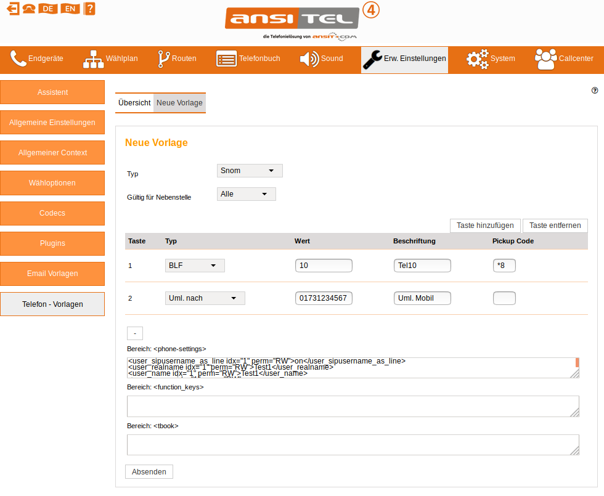
Task: Click the function_keys text area
Action: pos(353,406)
